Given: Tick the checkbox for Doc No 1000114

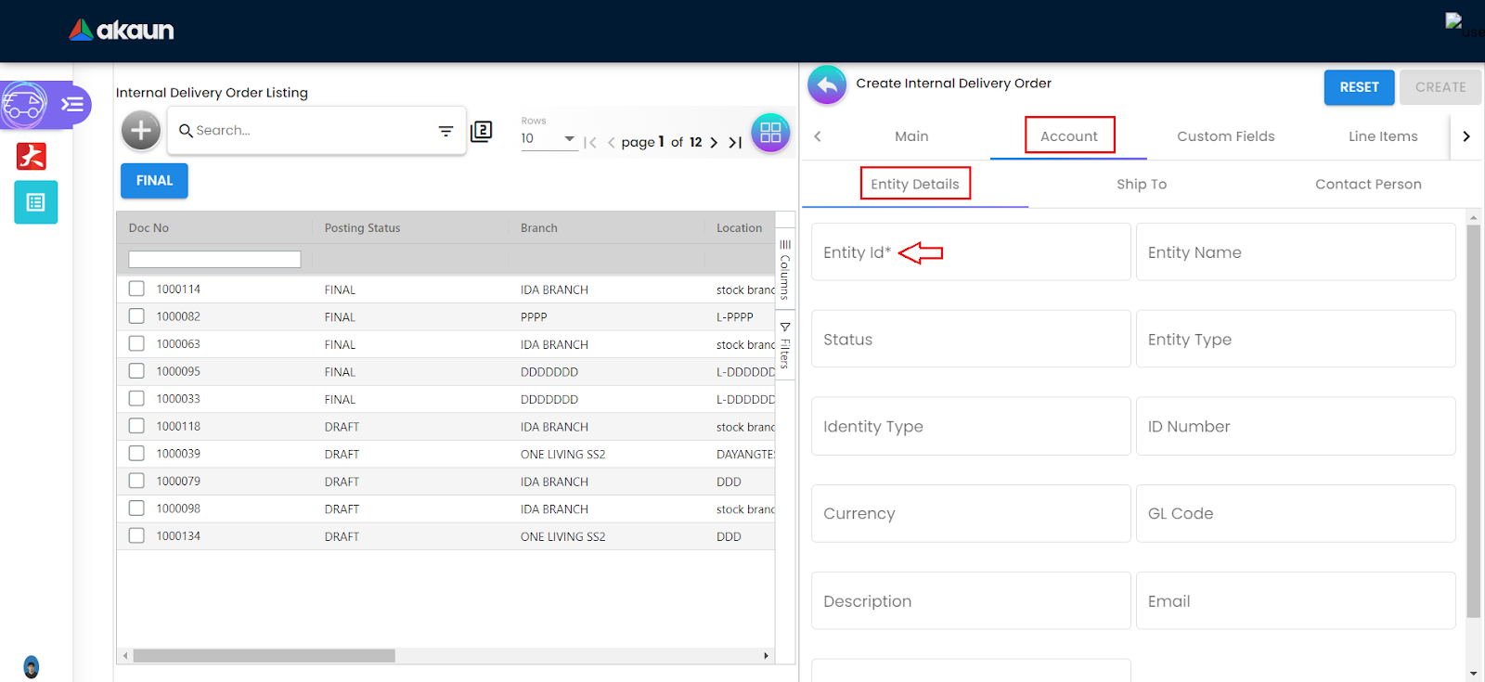Looking at the screenshot, I should 136,289.
